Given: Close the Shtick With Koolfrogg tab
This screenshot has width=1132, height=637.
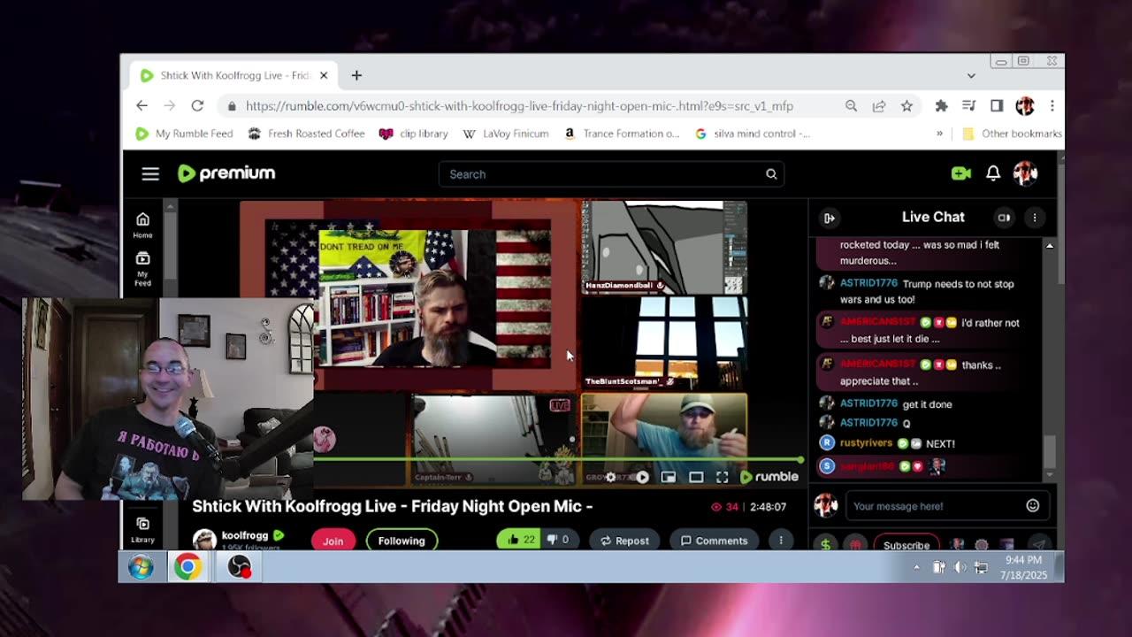Looking at the screenshot, I should coord(323,76).
